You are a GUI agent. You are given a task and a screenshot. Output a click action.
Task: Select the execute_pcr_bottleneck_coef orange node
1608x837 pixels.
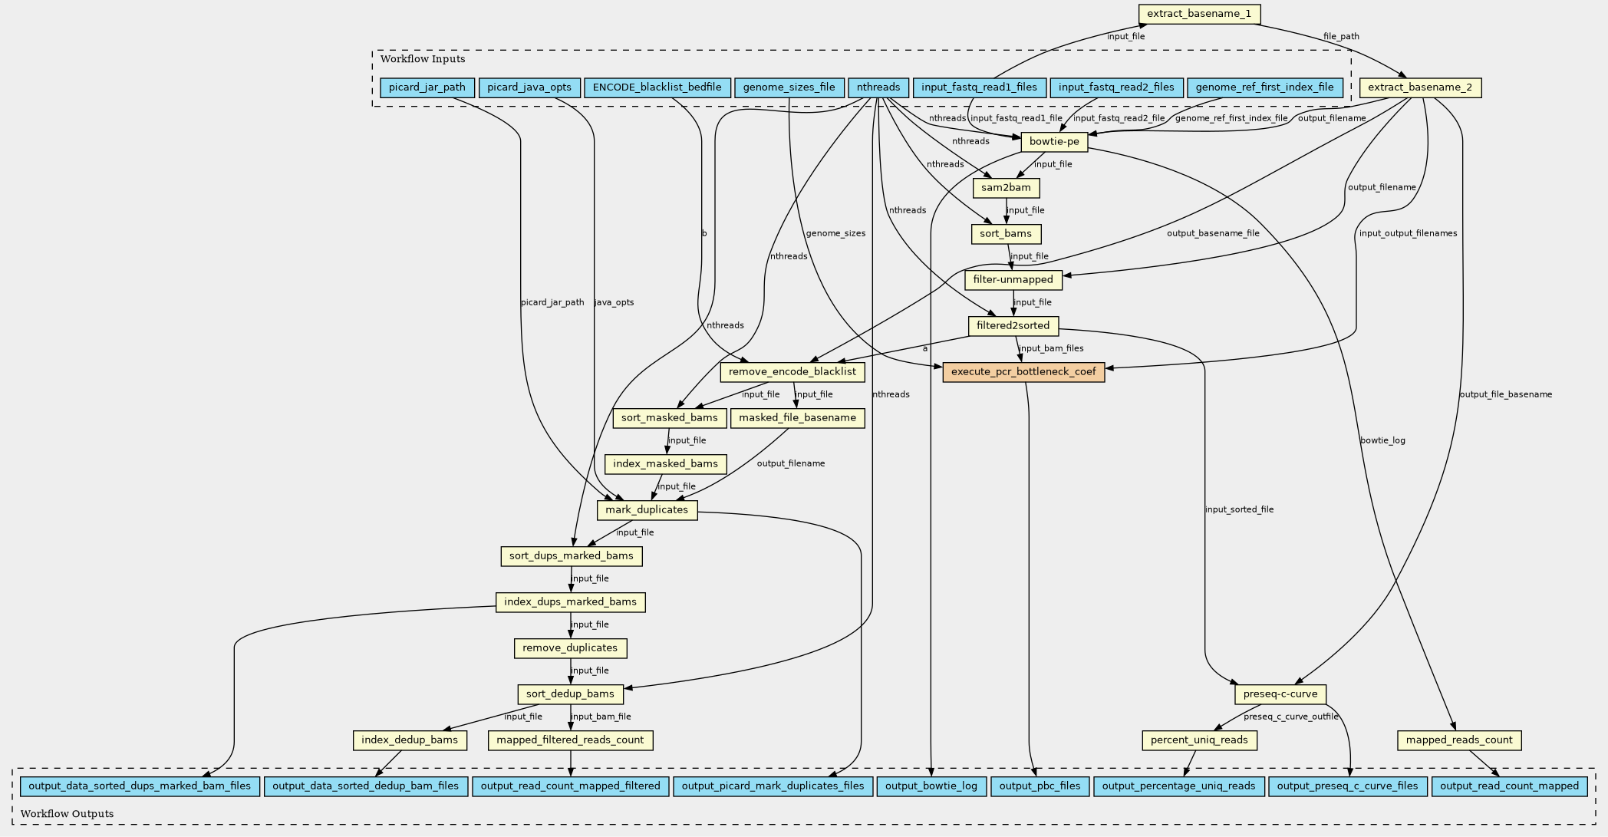point(1023,372)
